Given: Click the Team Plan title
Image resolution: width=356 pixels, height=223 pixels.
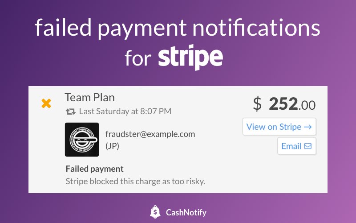Looking at the screenshot, I should click(x=89, y=97).
